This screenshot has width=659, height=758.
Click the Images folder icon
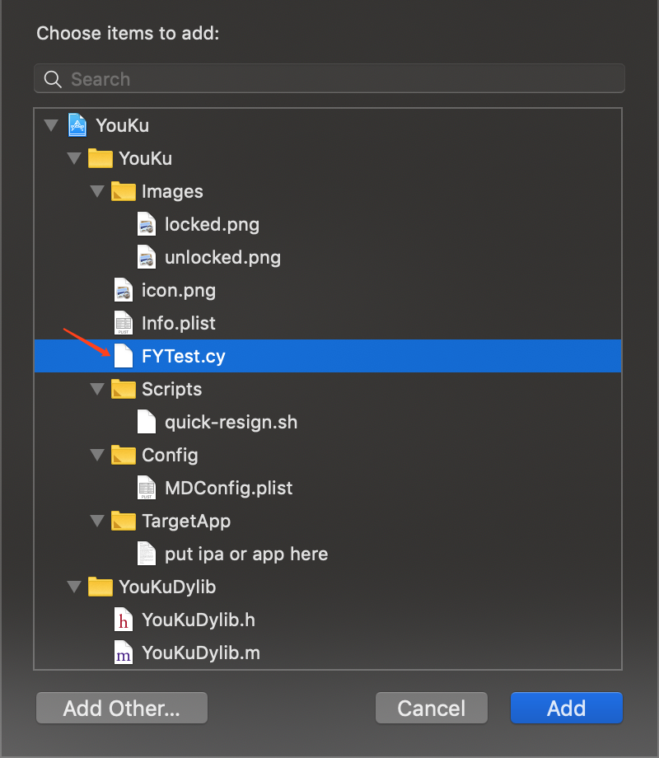[x=124, y=191]
